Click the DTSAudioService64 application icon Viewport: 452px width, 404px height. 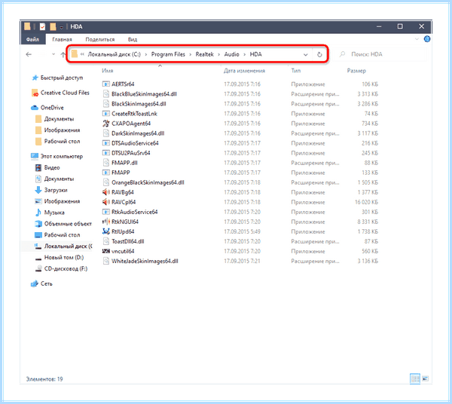pos(106,143)
